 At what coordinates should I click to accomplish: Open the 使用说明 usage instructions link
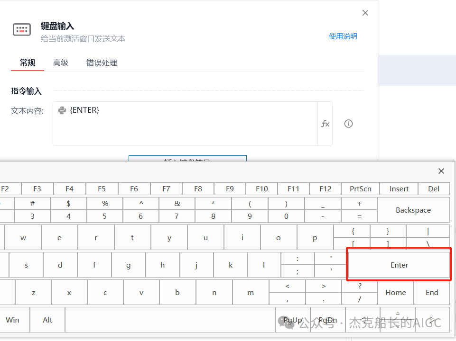[343, 36]
